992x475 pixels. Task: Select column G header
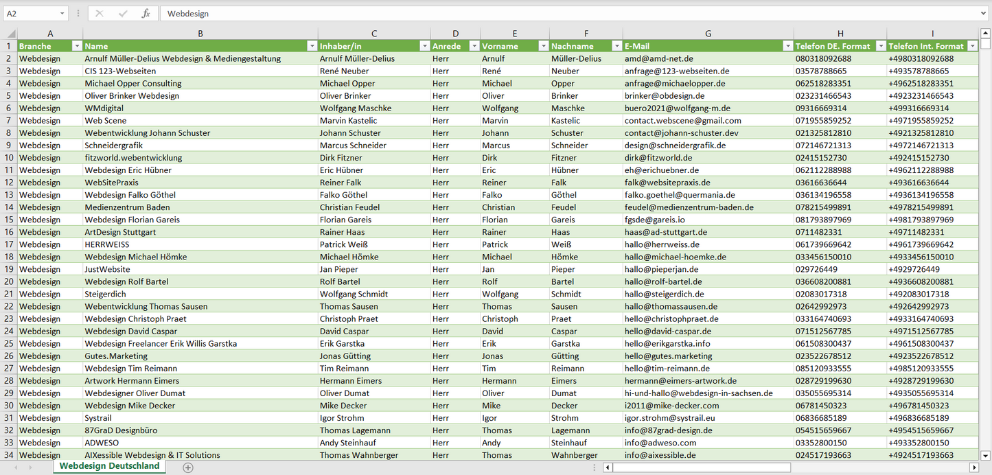708,34
